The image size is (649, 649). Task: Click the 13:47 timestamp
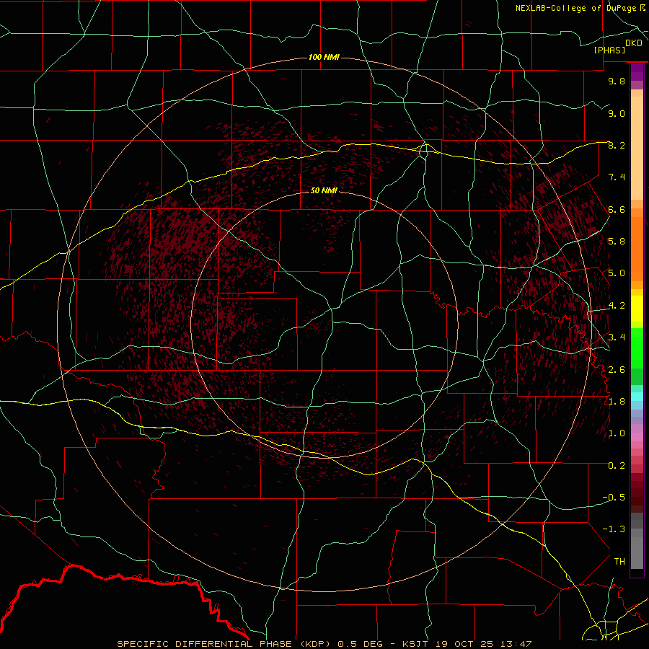coord(515,644)
